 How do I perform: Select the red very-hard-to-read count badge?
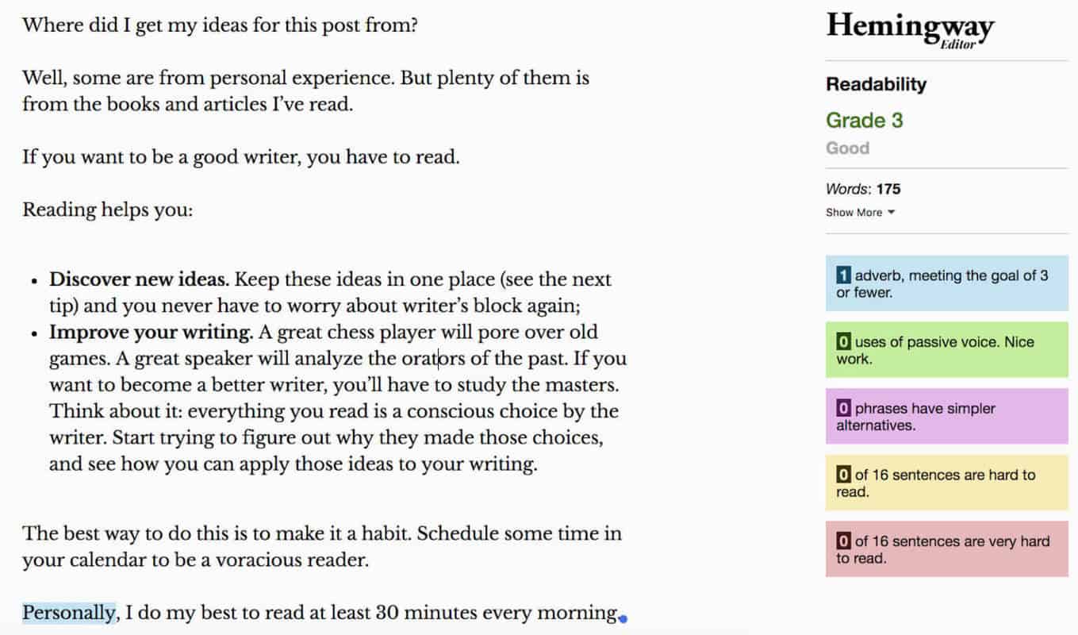pos(844,541)
